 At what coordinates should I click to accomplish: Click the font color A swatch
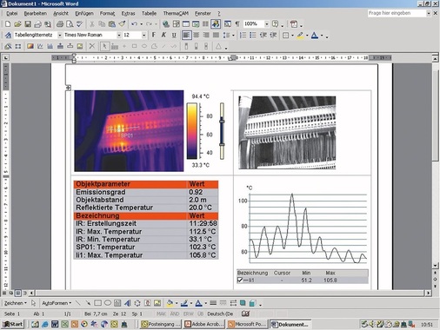[x=315, y=36]
